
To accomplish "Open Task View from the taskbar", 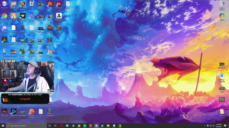I will [x=55, y=126].
